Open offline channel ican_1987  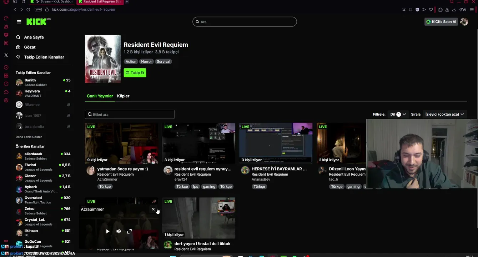click(x=43, y=116)
